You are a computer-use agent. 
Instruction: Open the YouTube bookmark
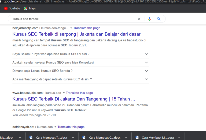[x=12, y=9]
